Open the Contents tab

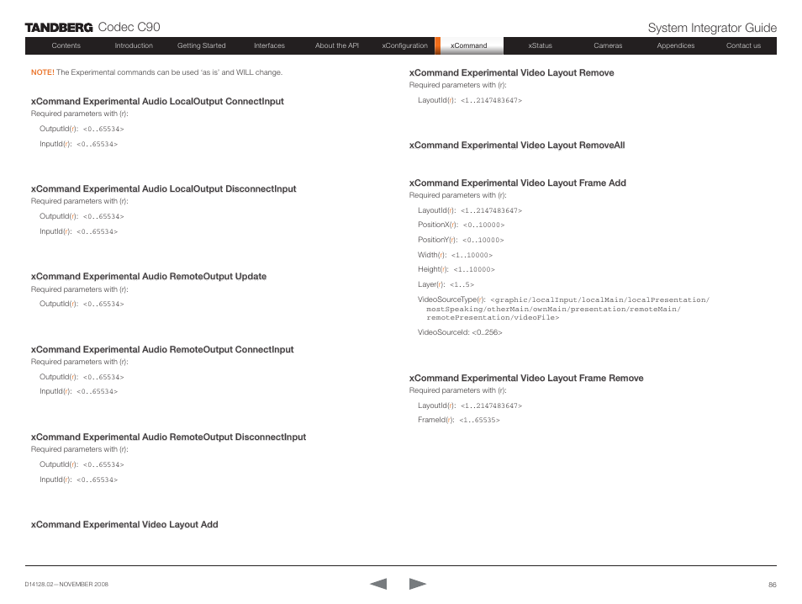pos(66,46)
